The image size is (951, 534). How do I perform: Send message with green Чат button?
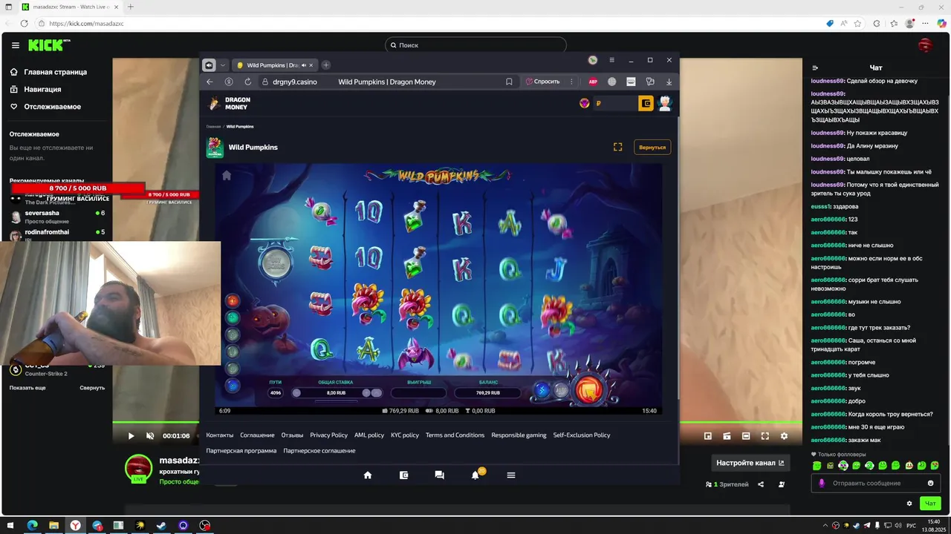click(929, 504)
